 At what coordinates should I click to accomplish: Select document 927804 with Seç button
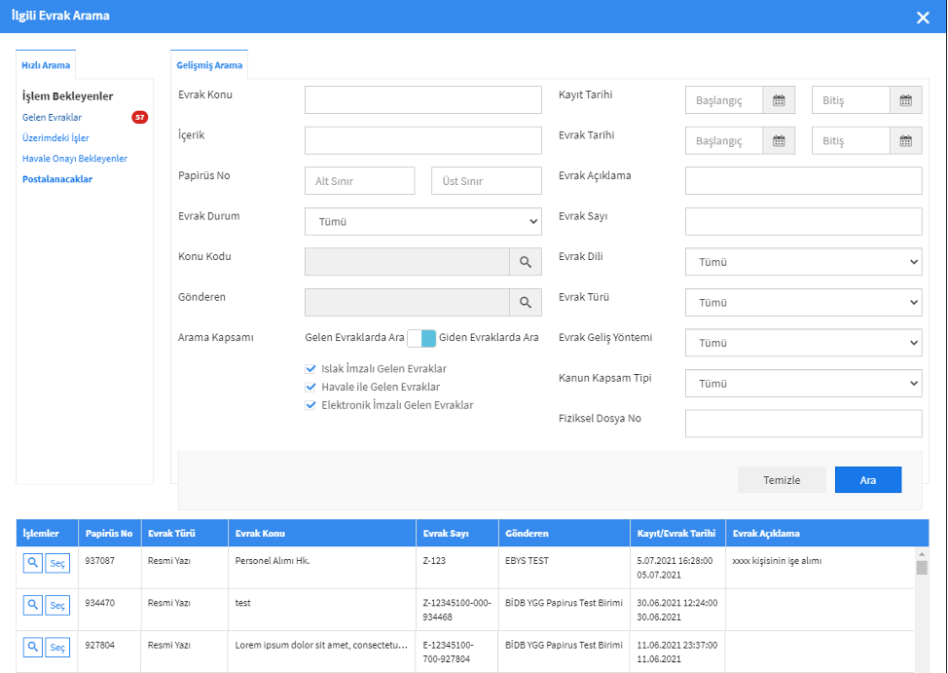tap(57, 647)
